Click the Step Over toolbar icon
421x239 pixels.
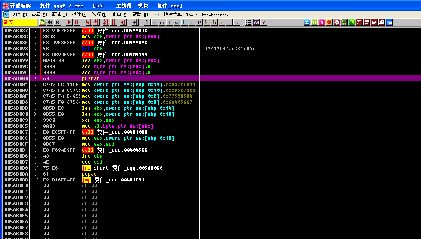(96, 22)
